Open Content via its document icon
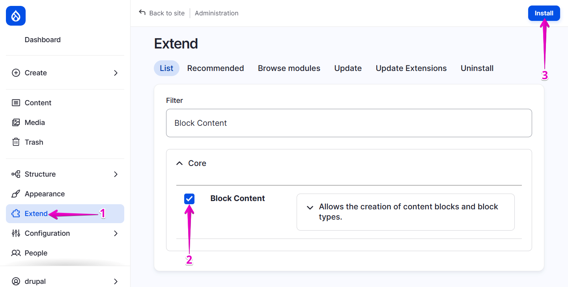This screenshot has height=287, width=568. tap(16, 102)
